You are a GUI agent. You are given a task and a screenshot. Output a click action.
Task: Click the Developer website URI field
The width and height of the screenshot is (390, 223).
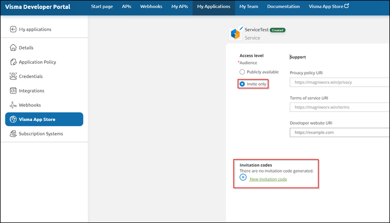(340, 132)
